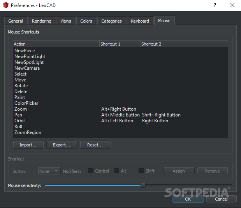Click the Assign button

pos(179,171)
